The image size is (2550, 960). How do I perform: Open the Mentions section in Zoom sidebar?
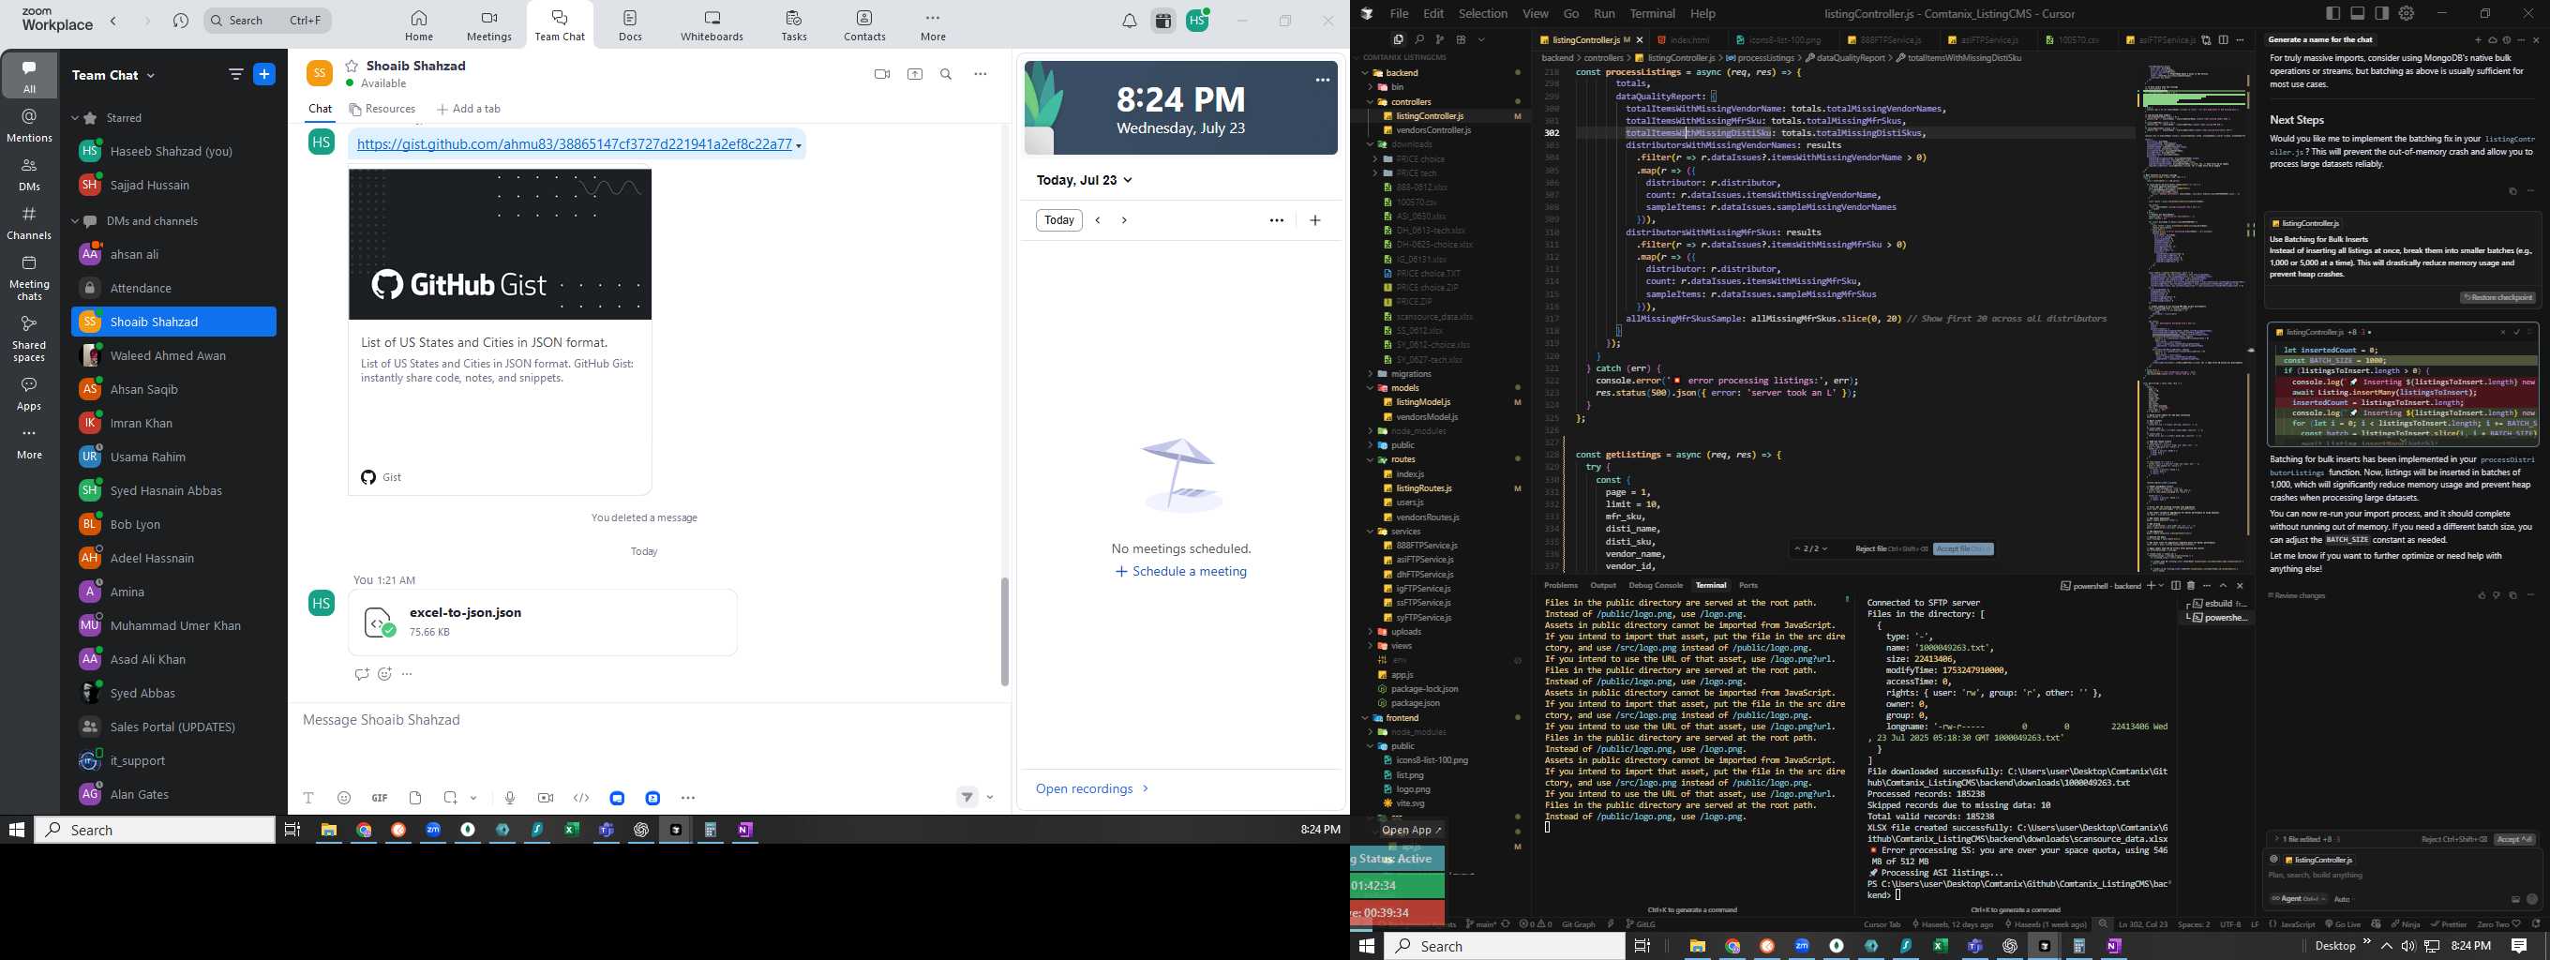(29, 126)
